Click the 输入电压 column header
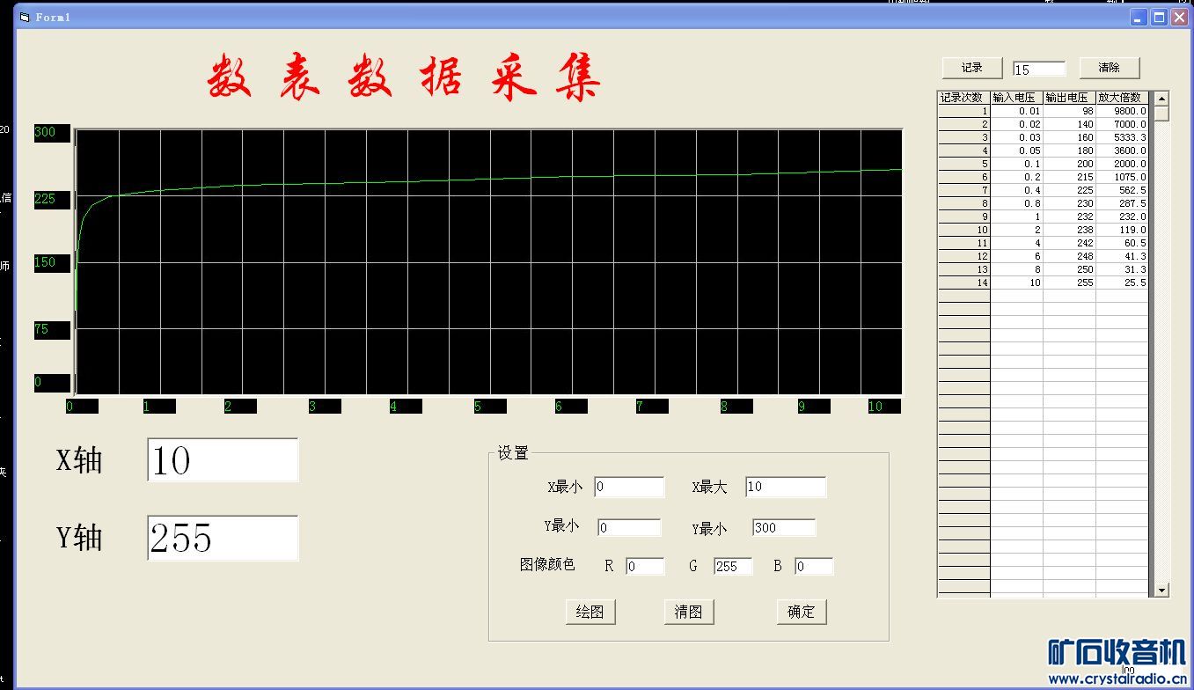Screen dimensions: 1194x690 (x=1016, y=98)
